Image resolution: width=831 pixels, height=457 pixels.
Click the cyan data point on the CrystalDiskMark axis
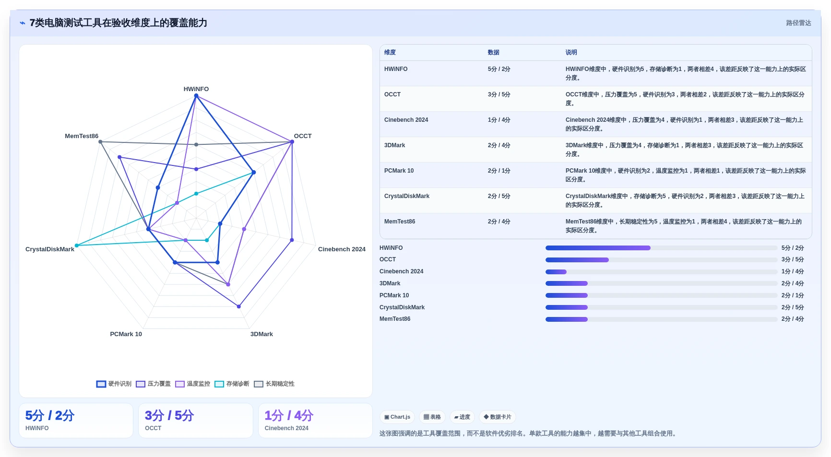[77, 246]
